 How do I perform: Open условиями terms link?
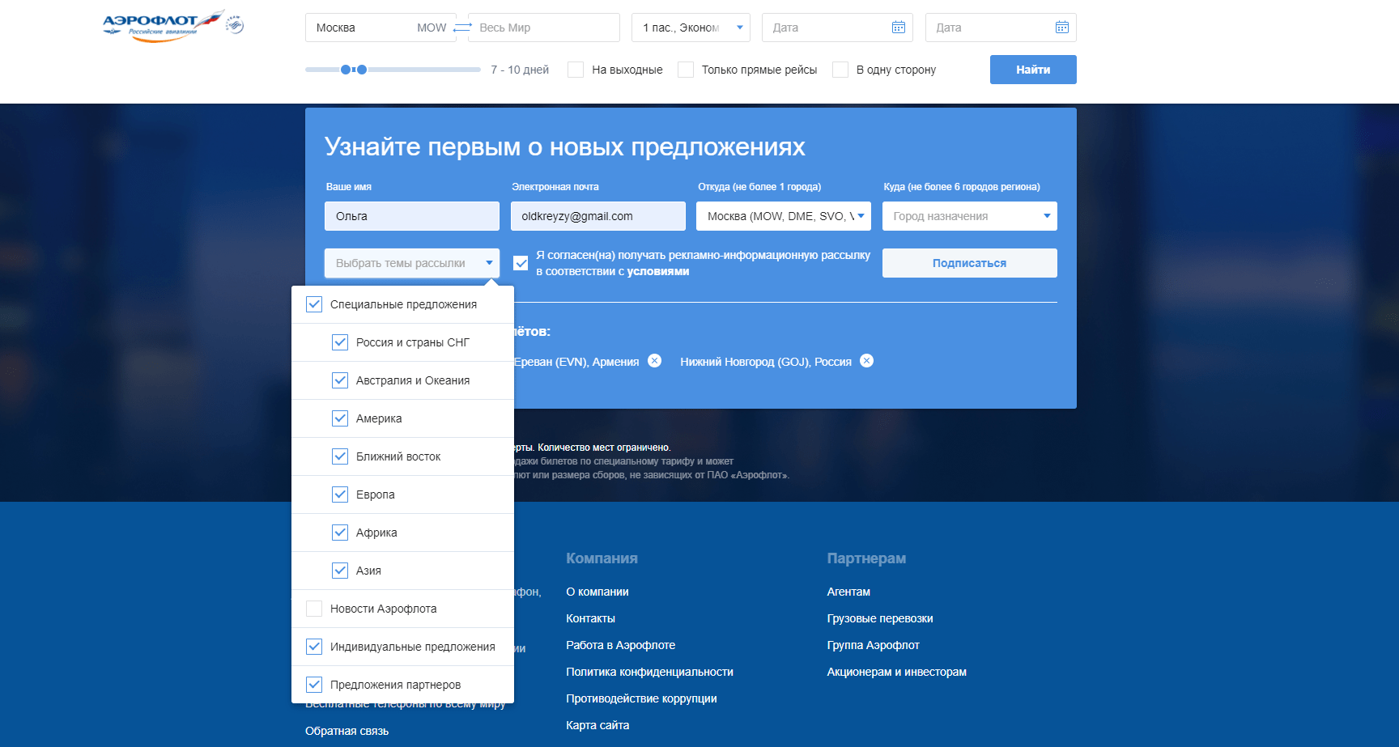(x=658, y=271)
